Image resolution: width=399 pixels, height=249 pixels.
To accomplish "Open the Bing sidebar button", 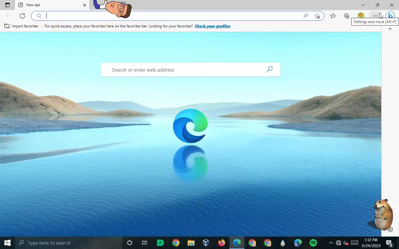I will 390,16.
